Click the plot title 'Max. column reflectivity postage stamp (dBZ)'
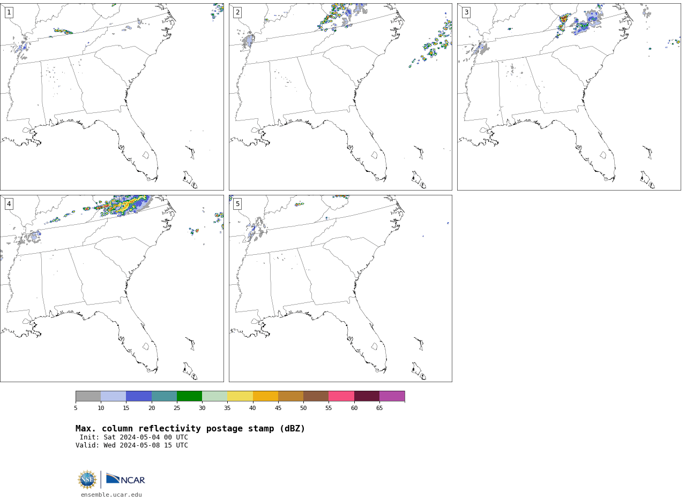Viewport: 686px width, 501px height. pos(190,429)
